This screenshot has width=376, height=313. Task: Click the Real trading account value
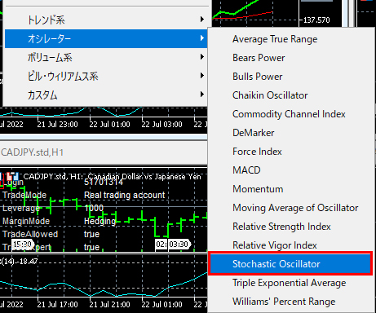tap(125, 195)
